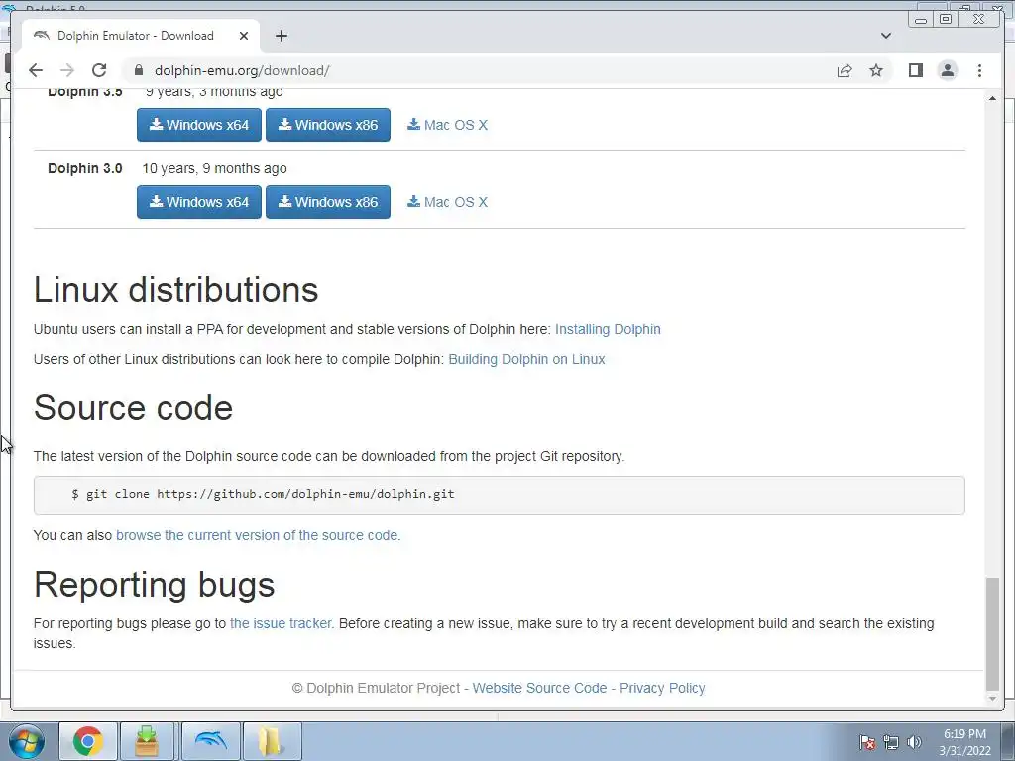Viewport: 1015px width, 761px height.
Task: Reload the Dolphin download page
Action: pyautogui.click(x=99, y=70)
